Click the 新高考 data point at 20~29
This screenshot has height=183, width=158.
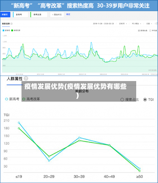click(49, 161)
